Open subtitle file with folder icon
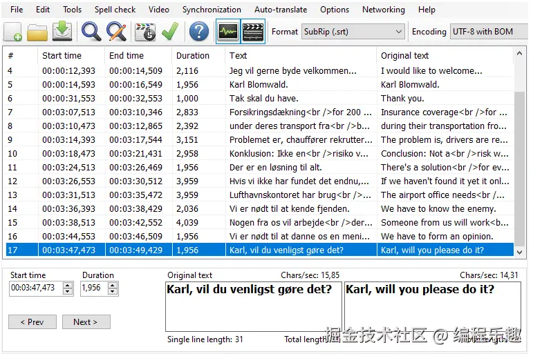This screenshot has width=533, height=356. click(x=37, y=32)
